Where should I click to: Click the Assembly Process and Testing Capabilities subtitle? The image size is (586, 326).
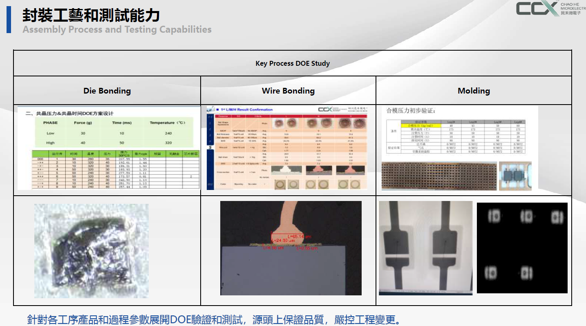tap(117, 29)
